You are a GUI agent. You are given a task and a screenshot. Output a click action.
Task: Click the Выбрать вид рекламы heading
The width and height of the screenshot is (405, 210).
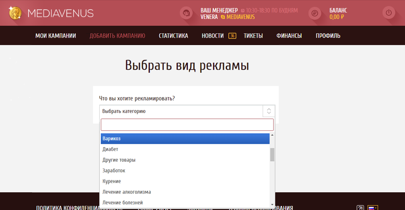(x=187, y=65)
